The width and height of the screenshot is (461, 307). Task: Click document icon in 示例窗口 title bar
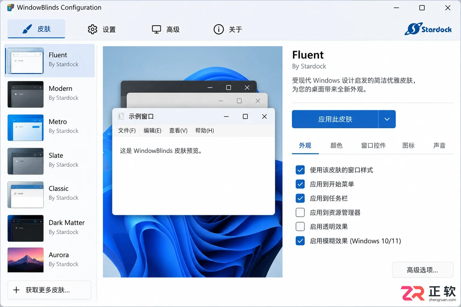pyautogui.click(x=121, y=116)
